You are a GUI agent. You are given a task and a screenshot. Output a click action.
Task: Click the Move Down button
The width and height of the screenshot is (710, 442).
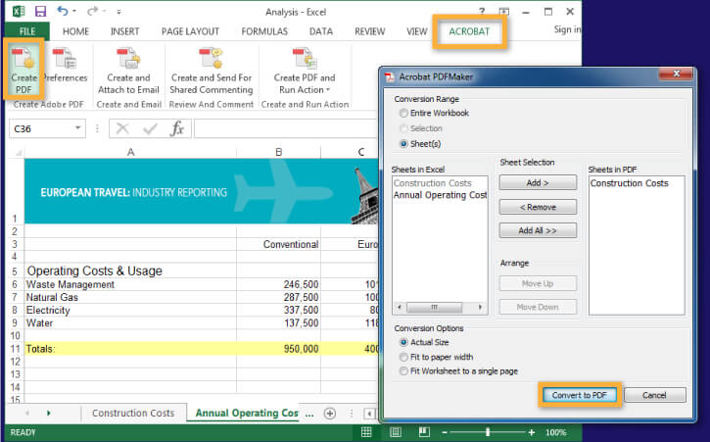tap(538, 307)
